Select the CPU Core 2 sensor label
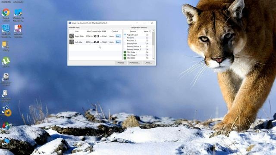This screenshot has width=276, height=155. click(132, 55)
